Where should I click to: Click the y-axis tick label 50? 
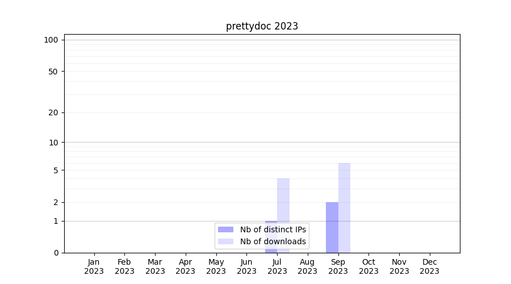(x=53, y=72)
